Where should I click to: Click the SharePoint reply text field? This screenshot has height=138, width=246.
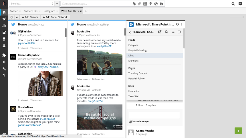(x=154, y=115)
